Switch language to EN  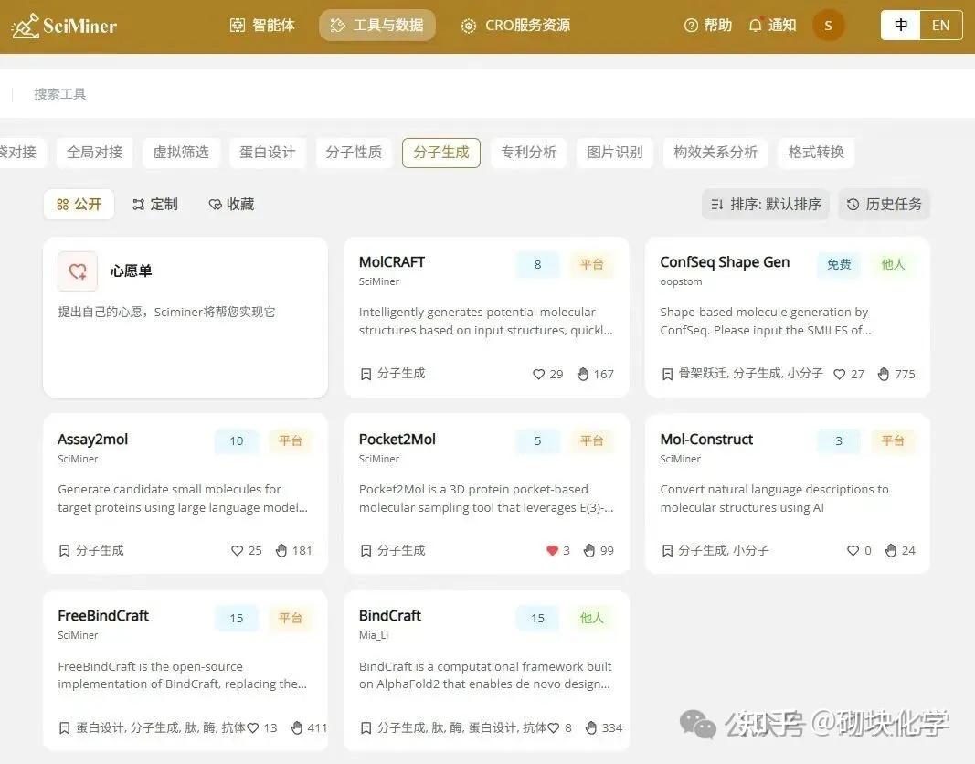click(x=940, y=25)
